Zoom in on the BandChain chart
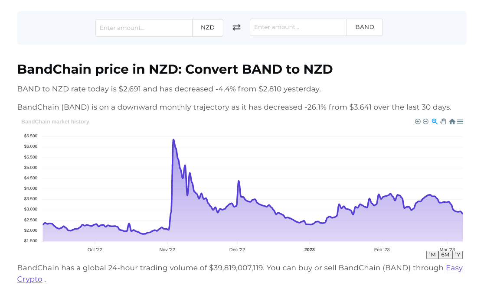 click(x=418, y=122)
